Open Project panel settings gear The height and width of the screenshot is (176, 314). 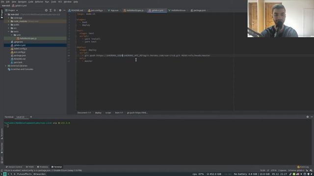click(60, 10)
